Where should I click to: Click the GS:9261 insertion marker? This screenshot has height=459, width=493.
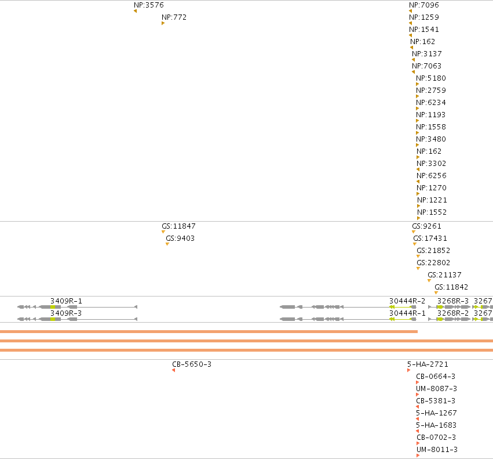coord(414,232)
